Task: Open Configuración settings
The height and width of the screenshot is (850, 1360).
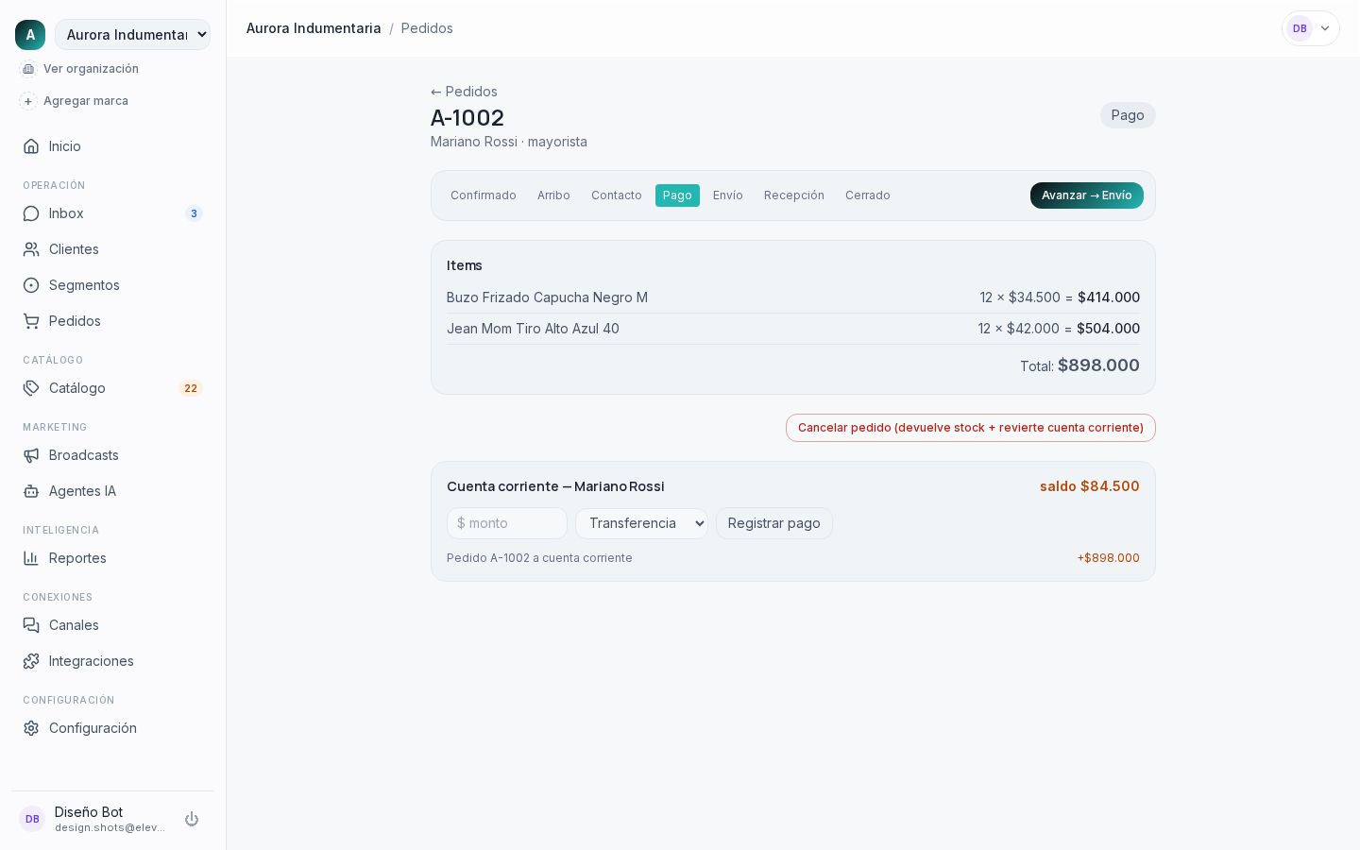Action: (x=112, y=728)
